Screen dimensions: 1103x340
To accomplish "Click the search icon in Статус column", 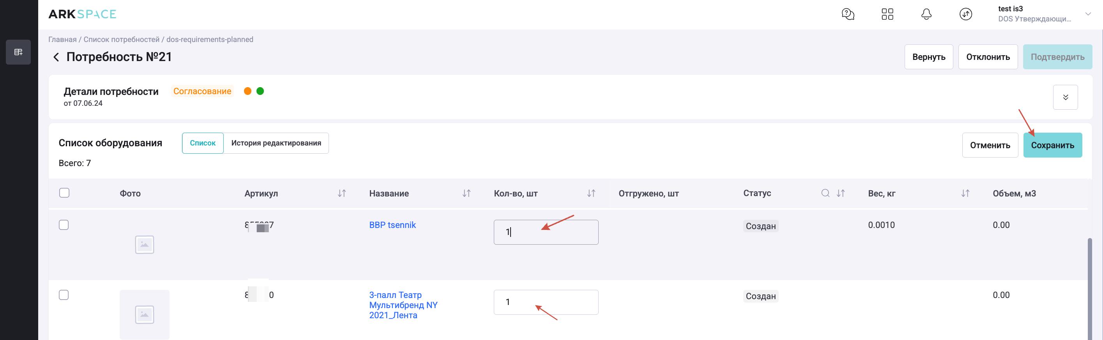I will point(825,193).
